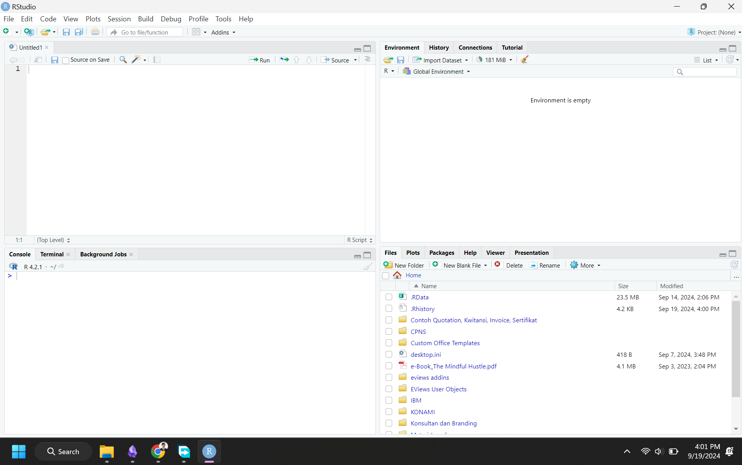Viewport: 742px width, 465px height.
Task: Click the Go to file/function field
Action: click(x=144, y=32)
